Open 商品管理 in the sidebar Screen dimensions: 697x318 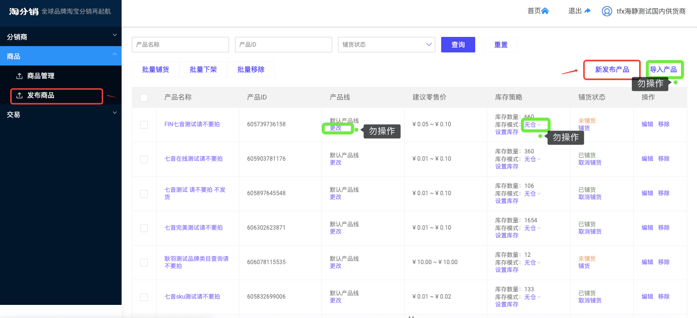[x=41, y=76]
